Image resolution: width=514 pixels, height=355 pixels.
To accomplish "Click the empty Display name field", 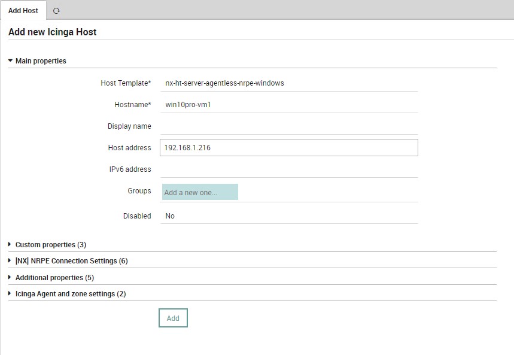I will point(289,126).
